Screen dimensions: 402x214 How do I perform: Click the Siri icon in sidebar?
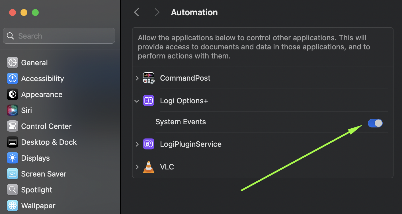[x=12, y=110]
